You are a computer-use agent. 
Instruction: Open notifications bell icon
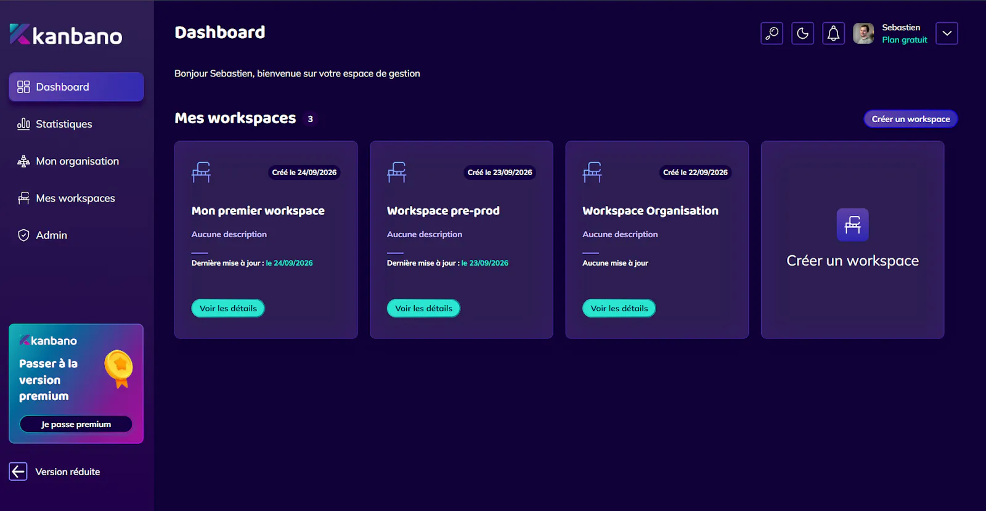[x=833, y=33]
